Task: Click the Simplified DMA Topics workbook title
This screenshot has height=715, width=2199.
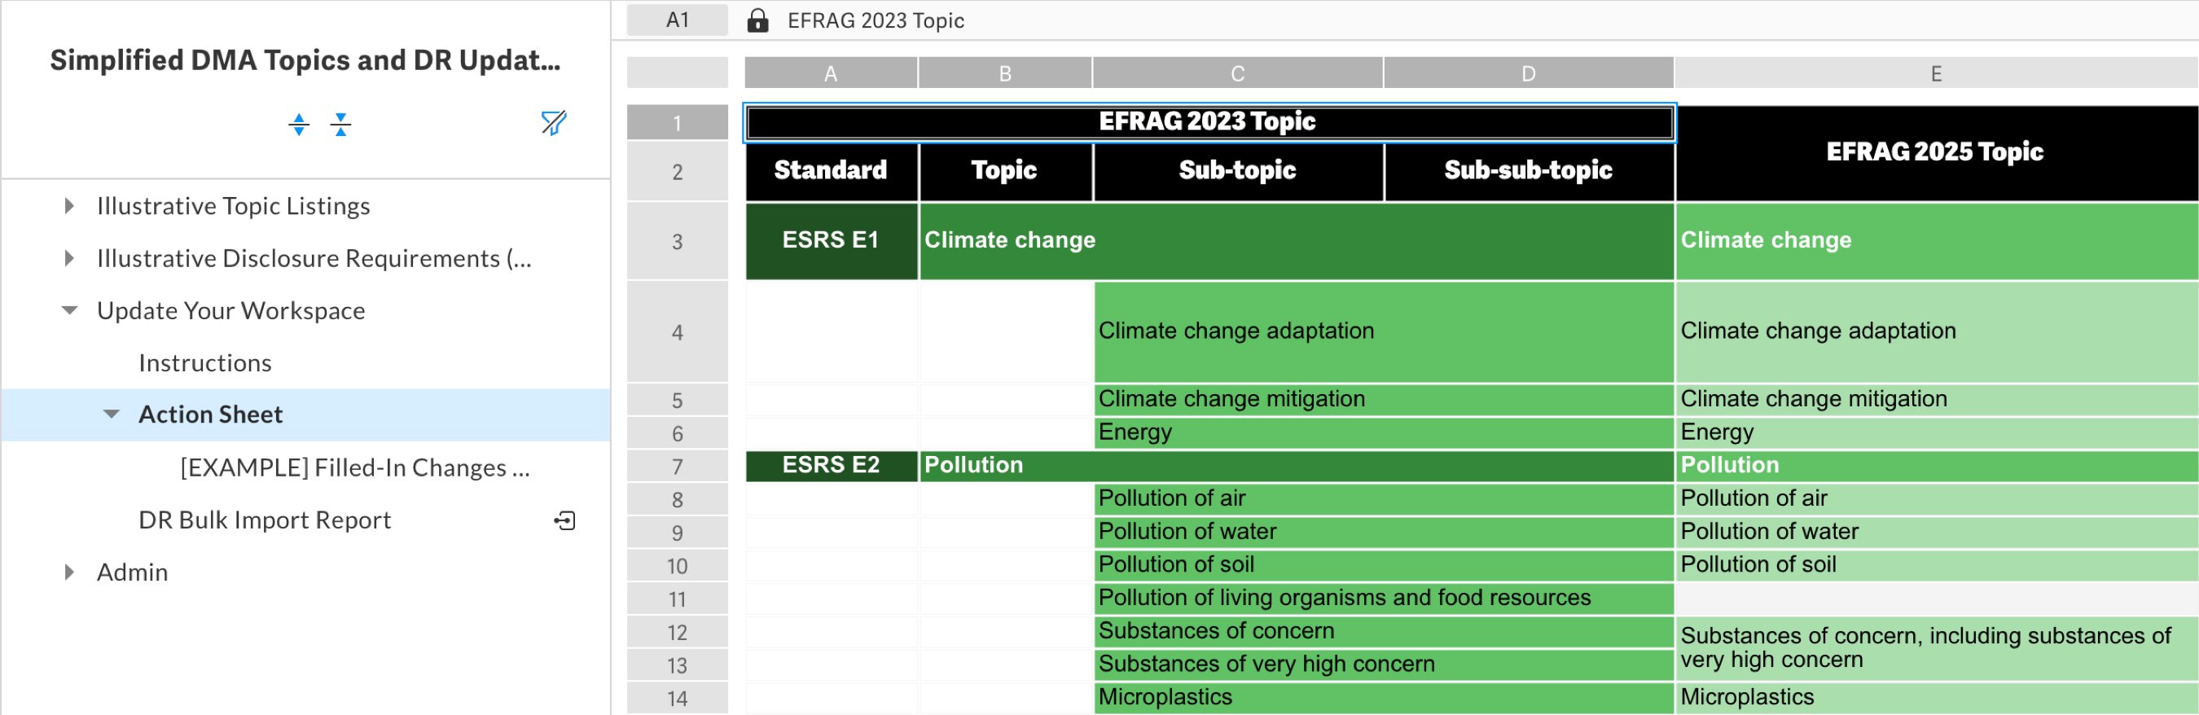Action: pyautogui.click(x=305, y=60)
